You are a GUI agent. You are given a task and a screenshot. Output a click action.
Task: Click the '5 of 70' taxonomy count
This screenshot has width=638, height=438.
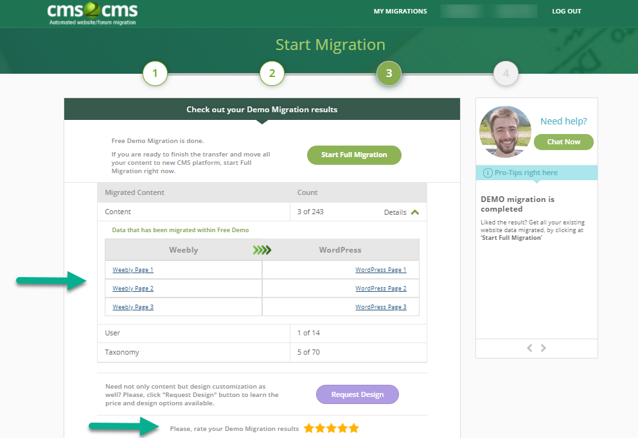pyautogui.click(x=308, y=352)
